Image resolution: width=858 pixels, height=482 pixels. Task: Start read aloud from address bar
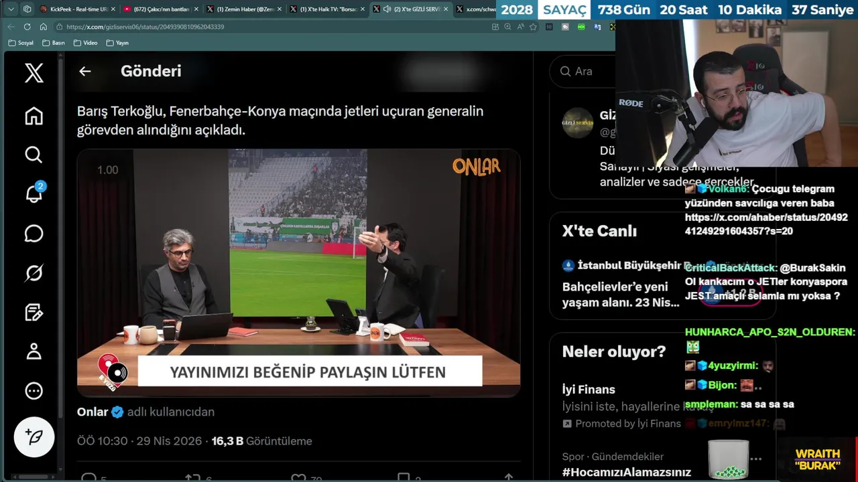point(521,27)
